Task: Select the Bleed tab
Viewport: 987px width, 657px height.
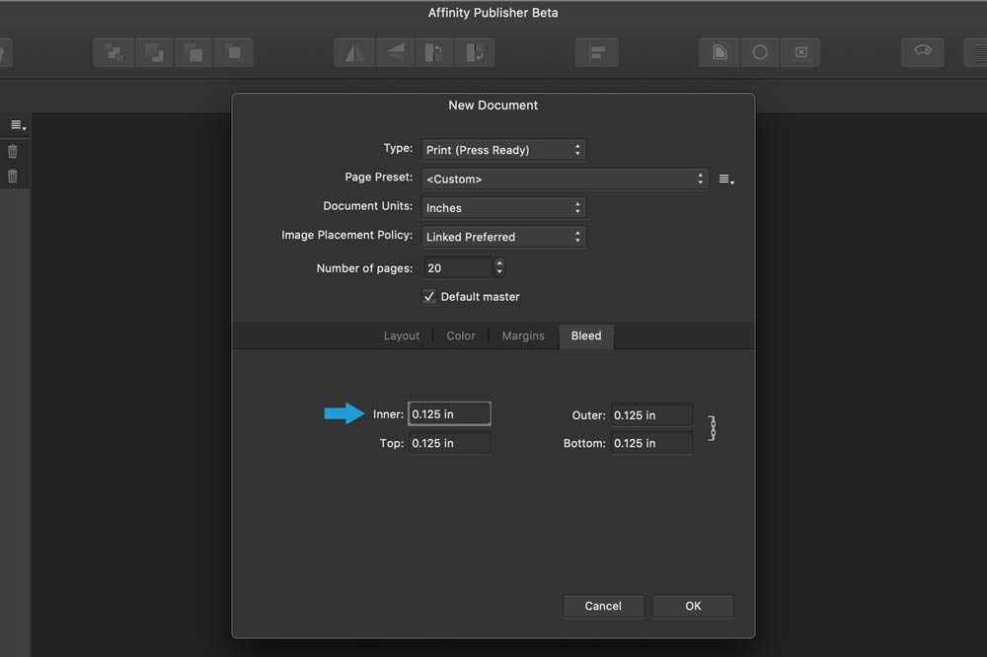Action: [586, 336]
